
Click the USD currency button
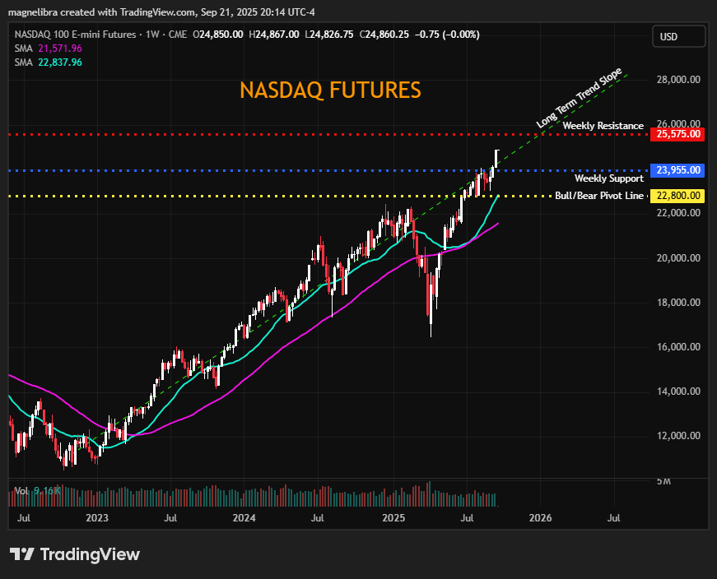point(678,36)
